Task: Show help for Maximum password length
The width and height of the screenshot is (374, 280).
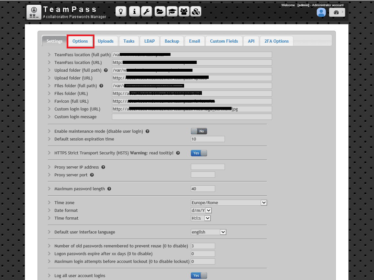Action: click(109, 189)
